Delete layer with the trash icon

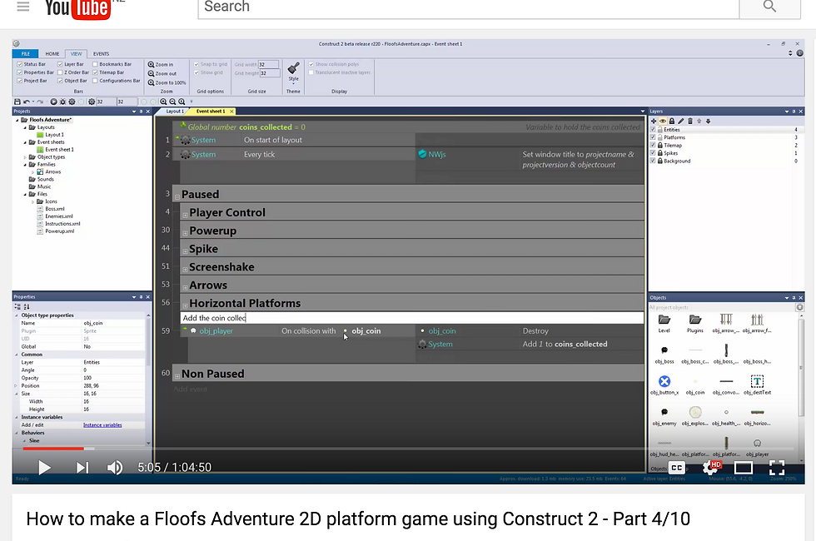pyautogui.click(x=690, y=122)
